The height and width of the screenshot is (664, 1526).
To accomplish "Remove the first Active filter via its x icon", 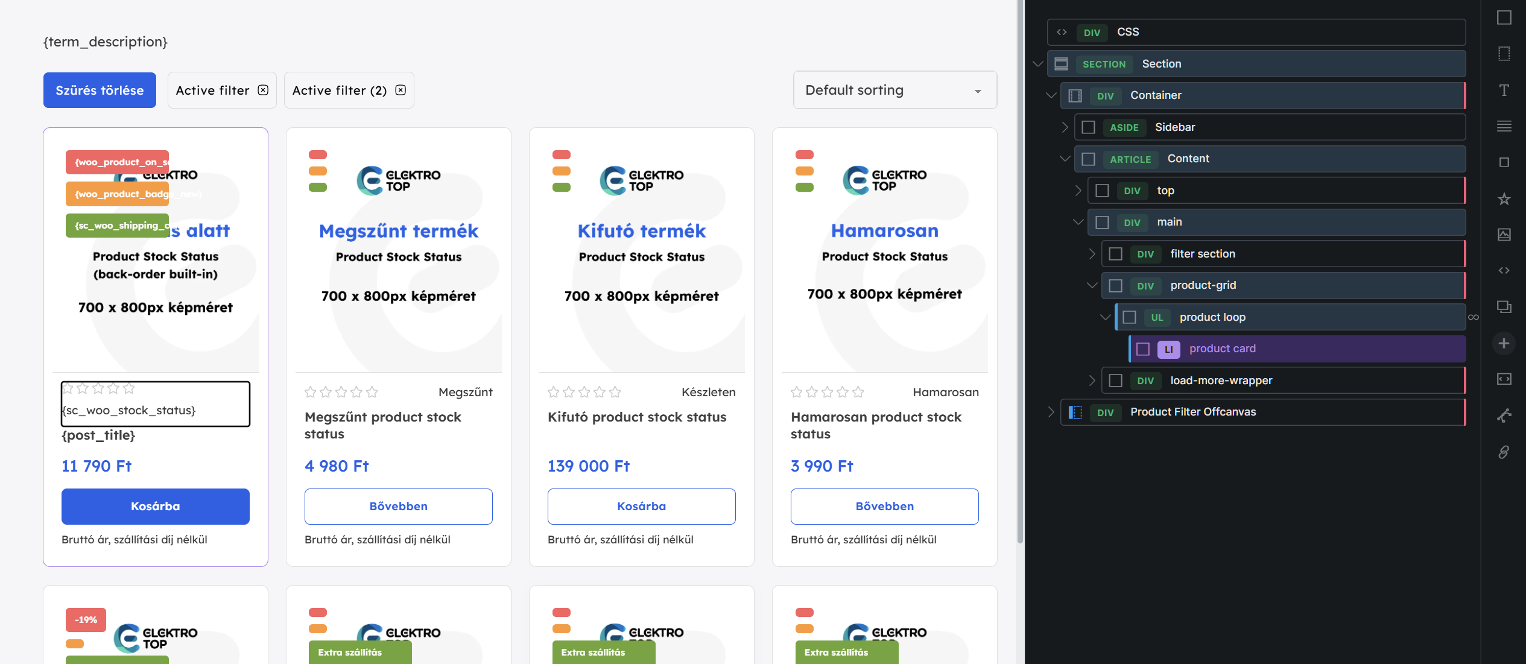I will (263, 90).
